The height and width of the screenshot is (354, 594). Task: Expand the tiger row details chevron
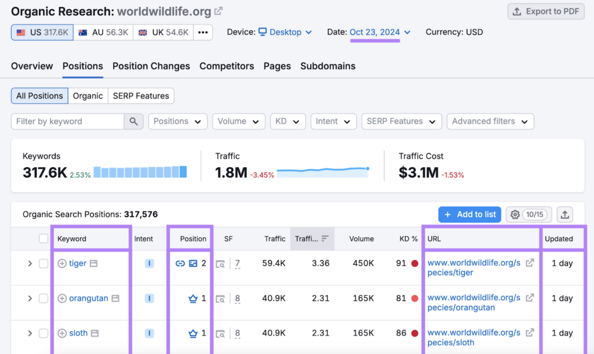point(30,263)
